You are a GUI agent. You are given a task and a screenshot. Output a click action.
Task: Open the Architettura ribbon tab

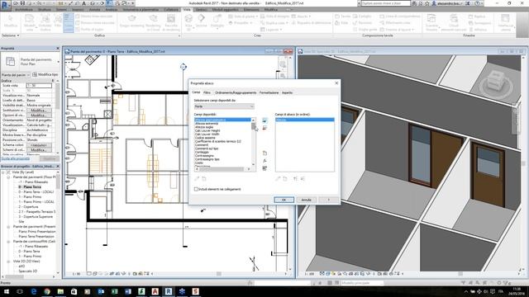24,9
